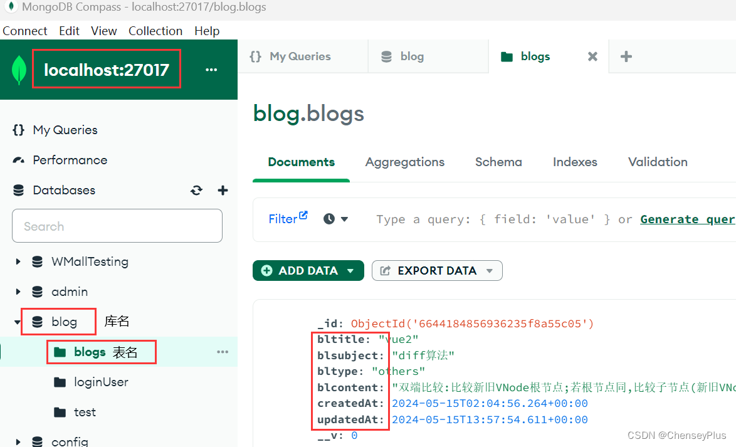Screen dimensions: 736x447
Task: Click the ObjectId value of the document
Action: (x=472, y=323)
